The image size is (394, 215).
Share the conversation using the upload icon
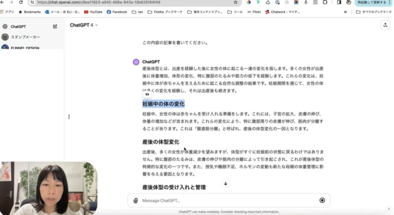pos(385,25)
